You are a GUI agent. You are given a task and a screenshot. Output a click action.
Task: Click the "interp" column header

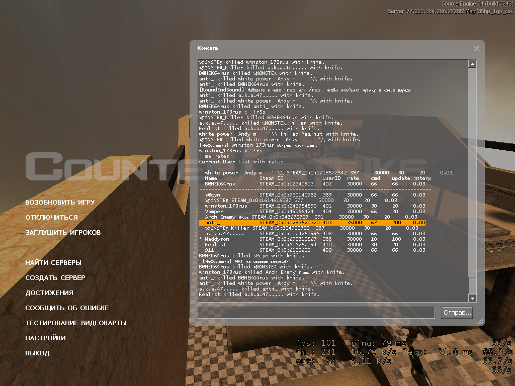click(x=422, y=178)
